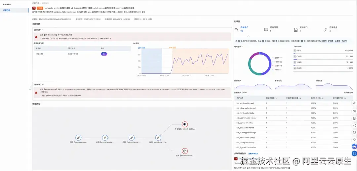
Task: Click the backend services chain-link icon
Action: 326,29
